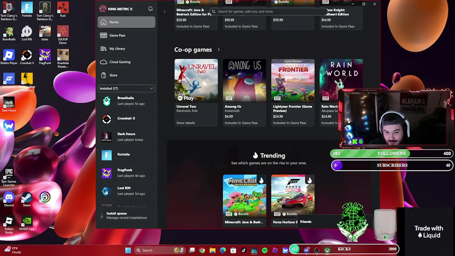Open TikTok from the taskbar
The height and width of the screenshot is (256, 455).
pos(244,250)
